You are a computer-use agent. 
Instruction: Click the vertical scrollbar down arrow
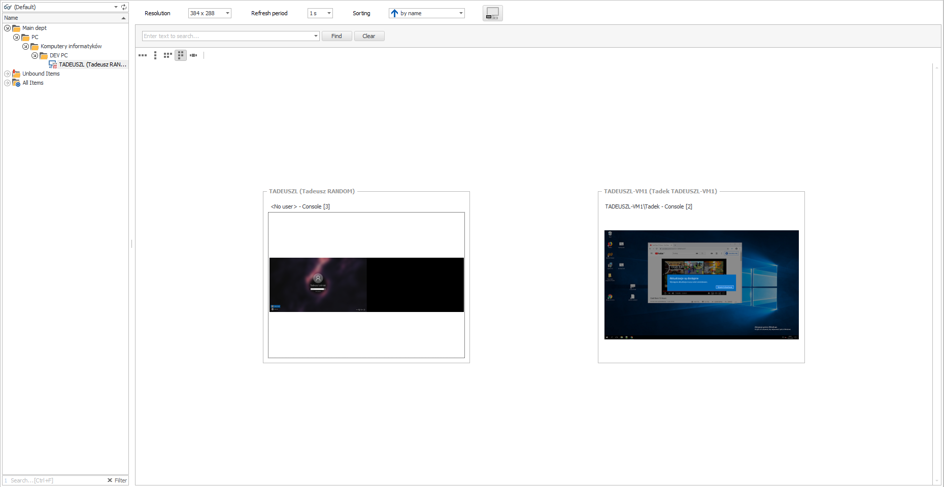tap(937, 481)
